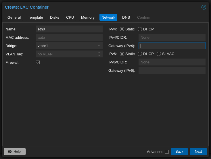
Task: Expand the Bridge dropdown arrow
Action: point(99,46)
